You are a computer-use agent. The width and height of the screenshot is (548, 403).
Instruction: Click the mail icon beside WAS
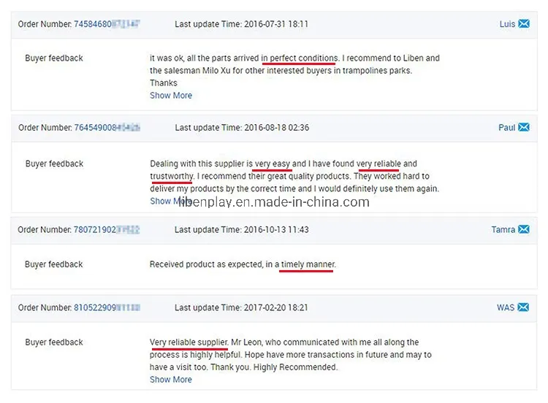(x=524, y=307)
